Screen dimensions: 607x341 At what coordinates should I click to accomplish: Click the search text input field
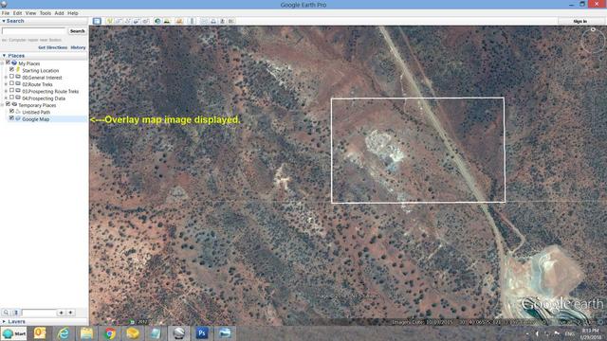coord(34,31)
